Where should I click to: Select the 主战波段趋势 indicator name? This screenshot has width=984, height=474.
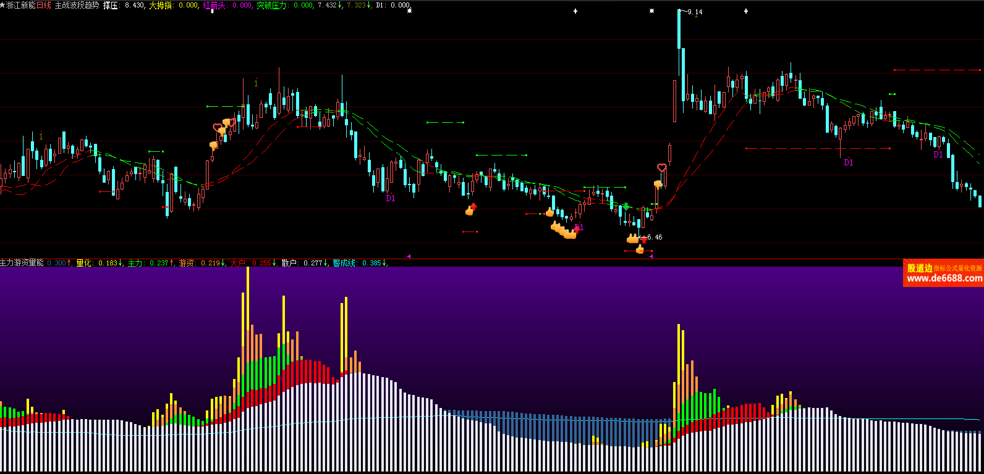point(77,5)
